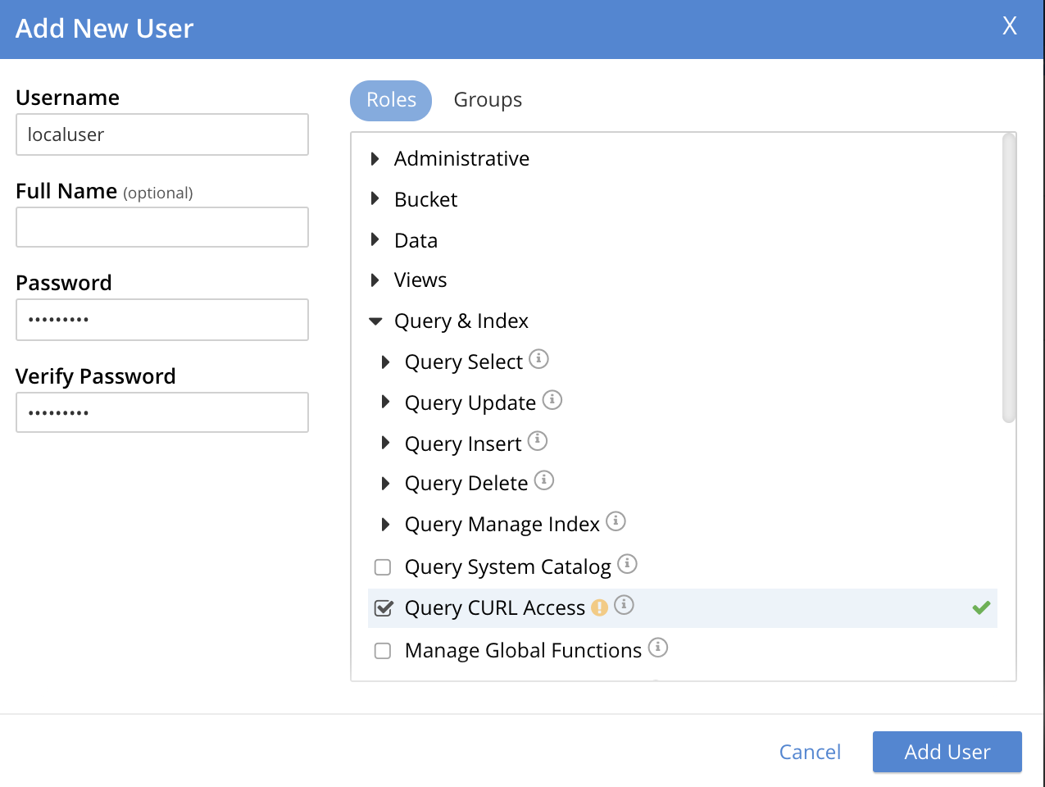The image size is (1045, 787).
Task: Focus the Full Name input field
Action: pyautogui.click(x=162, y=227)
